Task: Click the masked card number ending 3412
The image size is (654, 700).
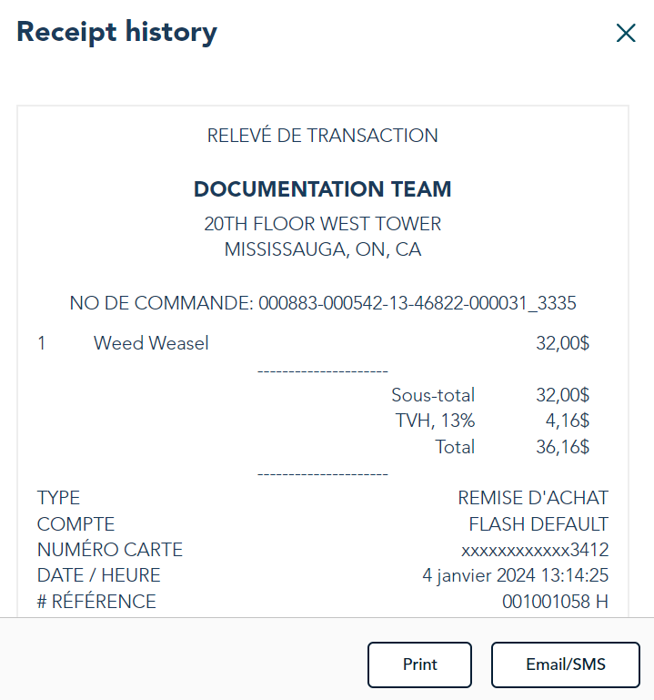Action: click(x=535, y=550)
